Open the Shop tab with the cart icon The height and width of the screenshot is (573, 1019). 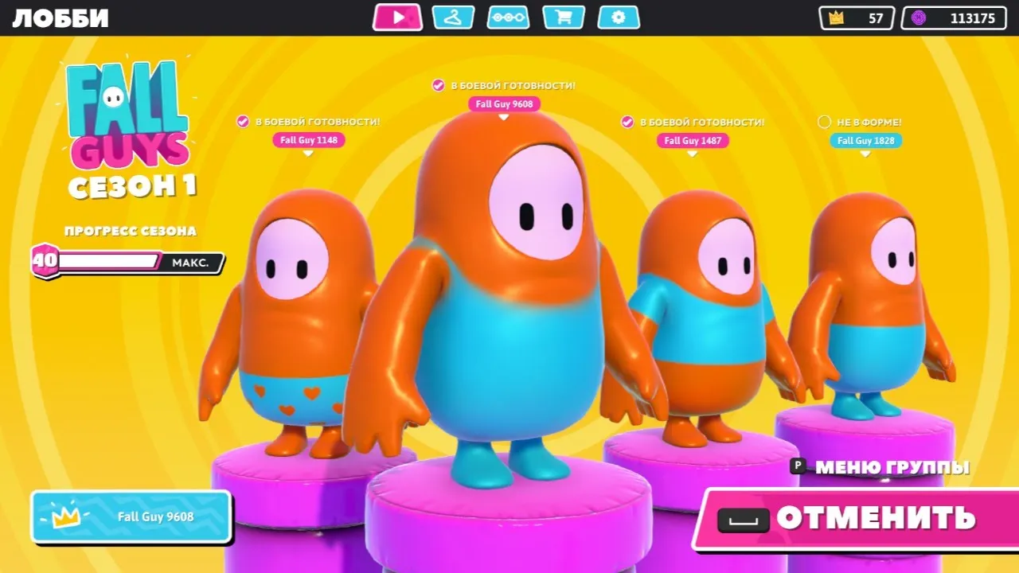click(x=564, y=18)
